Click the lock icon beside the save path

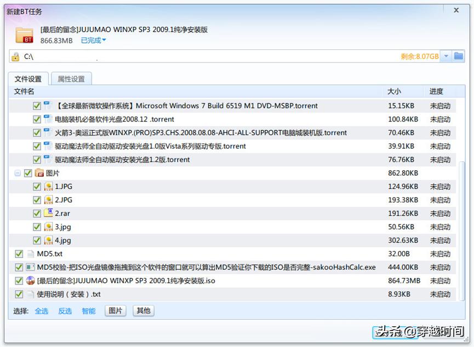click(x=15, y=56)
